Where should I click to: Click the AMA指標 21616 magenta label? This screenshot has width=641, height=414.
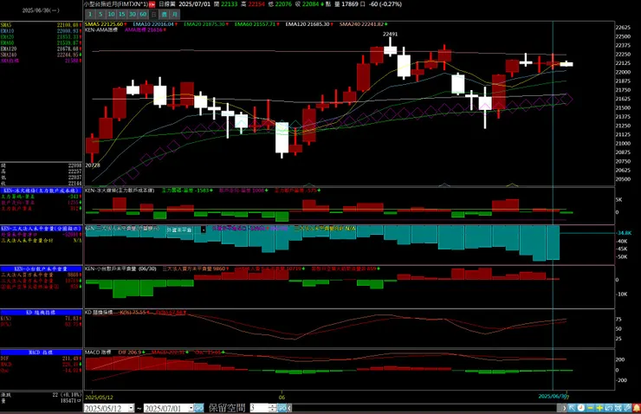(144, 29)
